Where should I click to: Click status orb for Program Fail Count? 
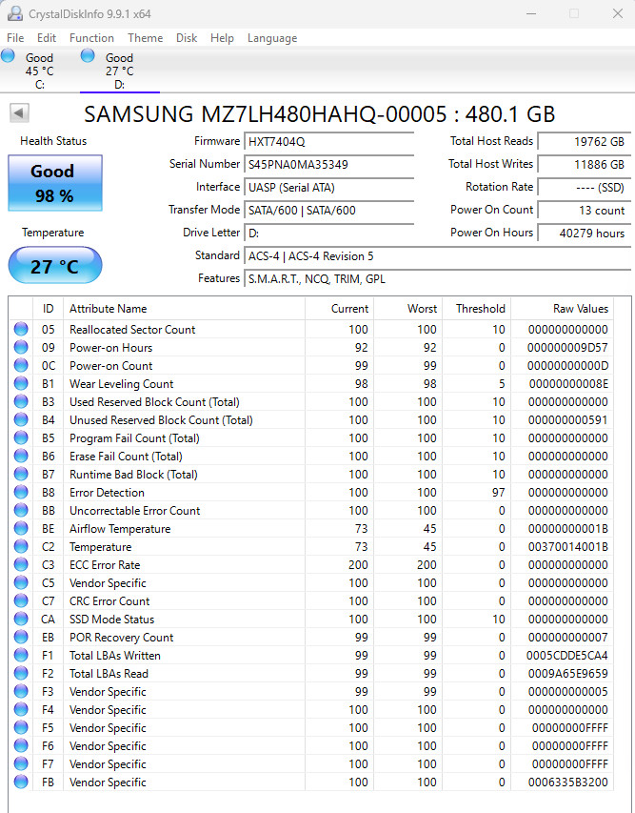(x=21, y=438)
